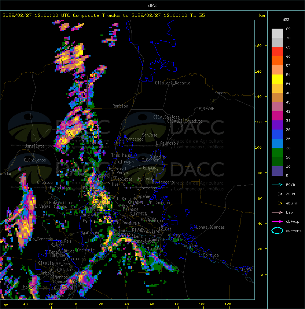Click the 'L_Dormida' map label

pos(209,255)
